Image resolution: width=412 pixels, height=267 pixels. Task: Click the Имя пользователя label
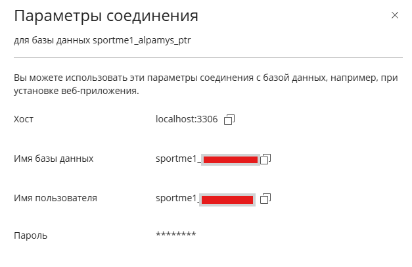coord(55,199)
